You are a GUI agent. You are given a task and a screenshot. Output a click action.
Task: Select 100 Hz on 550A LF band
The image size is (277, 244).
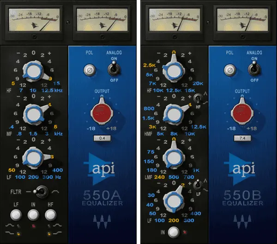pos(20,177)
